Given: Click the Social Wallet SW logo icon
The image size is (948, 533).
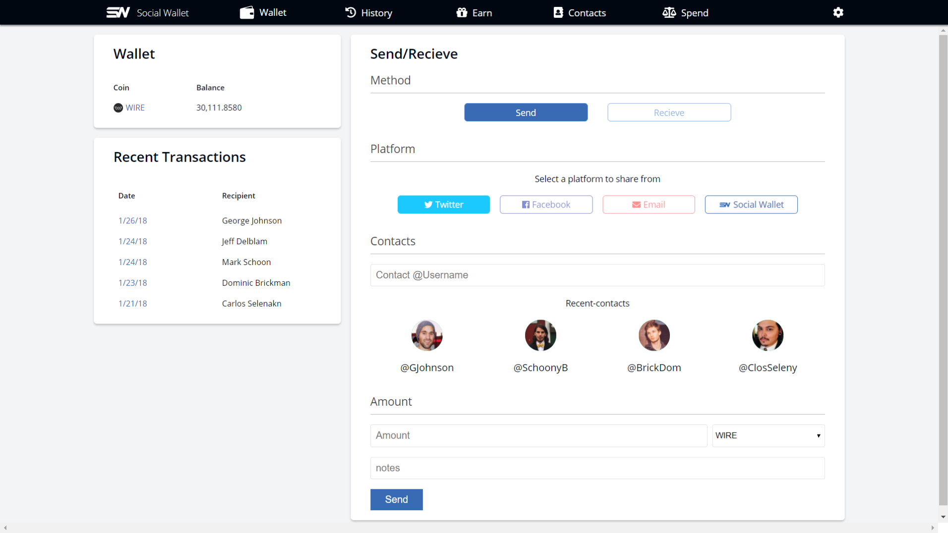Looking at the screenshot, I should [x=118, y=12].
